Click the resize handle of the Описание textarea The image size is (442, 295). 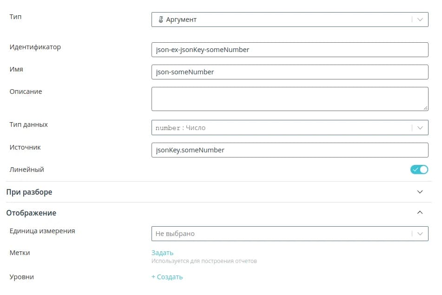click(x=425, y=108)
